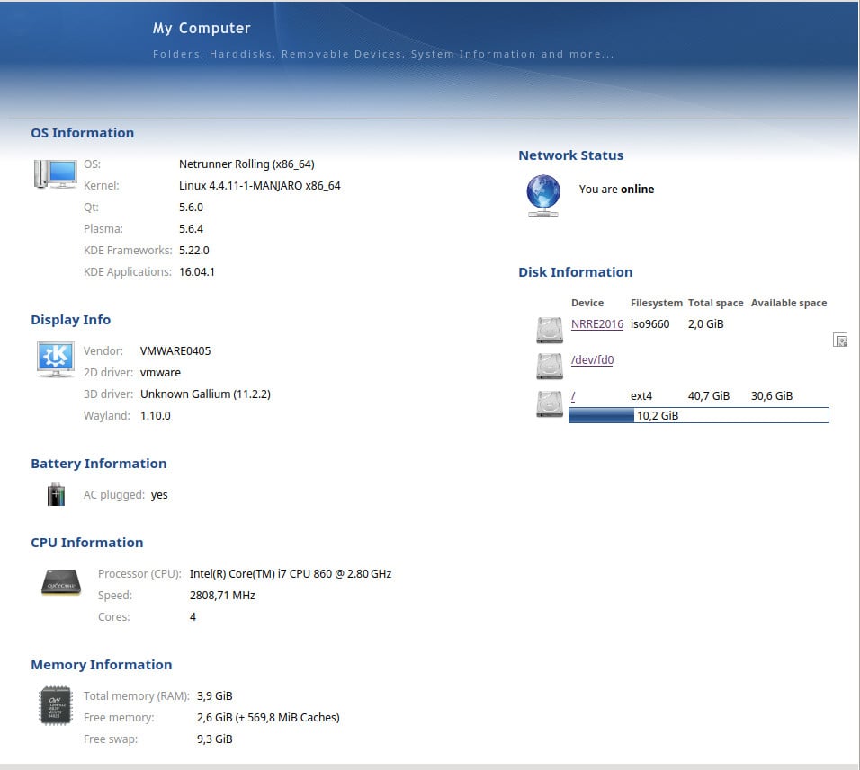The image size is (860, 770).
Task: Click KDE Applications value 16.04.1
Action: [x=197, y=272]
